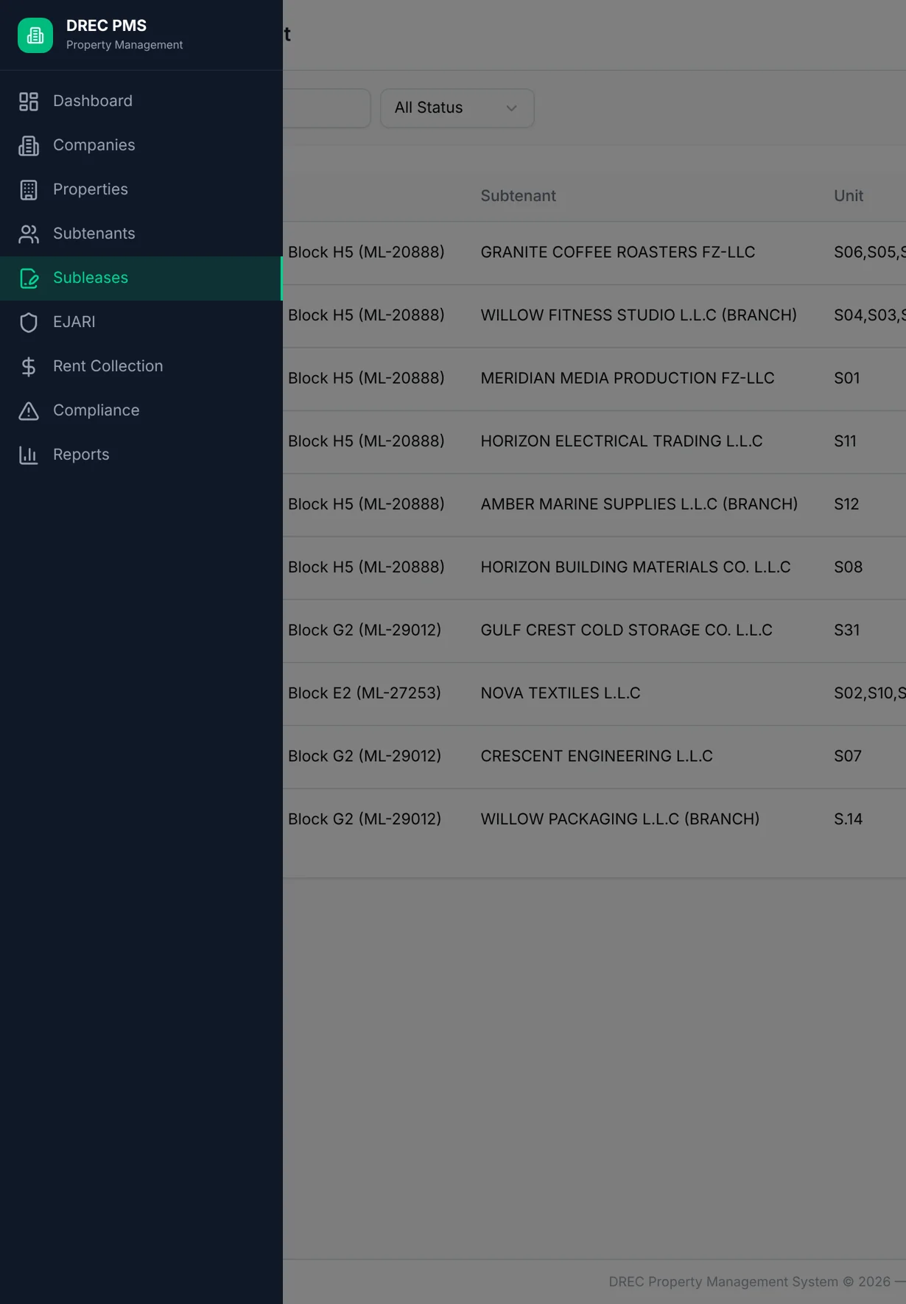
Task: Navigate to Subtenants section
Action: click(x=141, y=234)
